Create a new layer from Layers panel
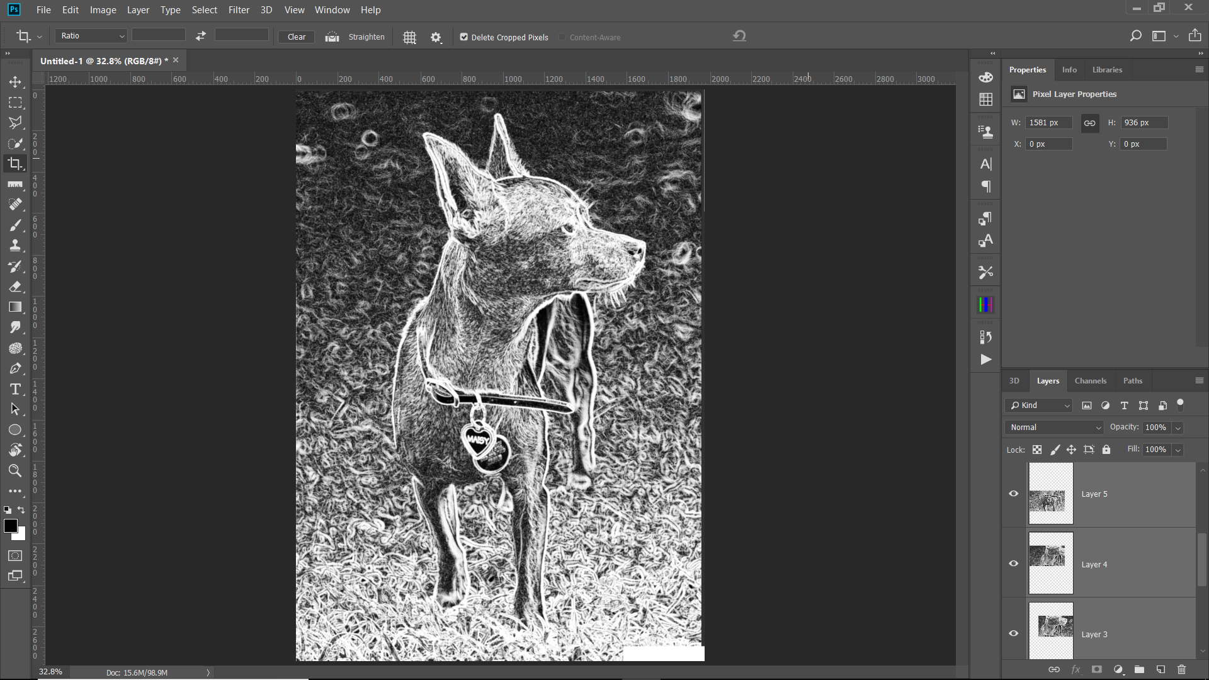The image size is (1209, 680). (x=1161, y=669)
